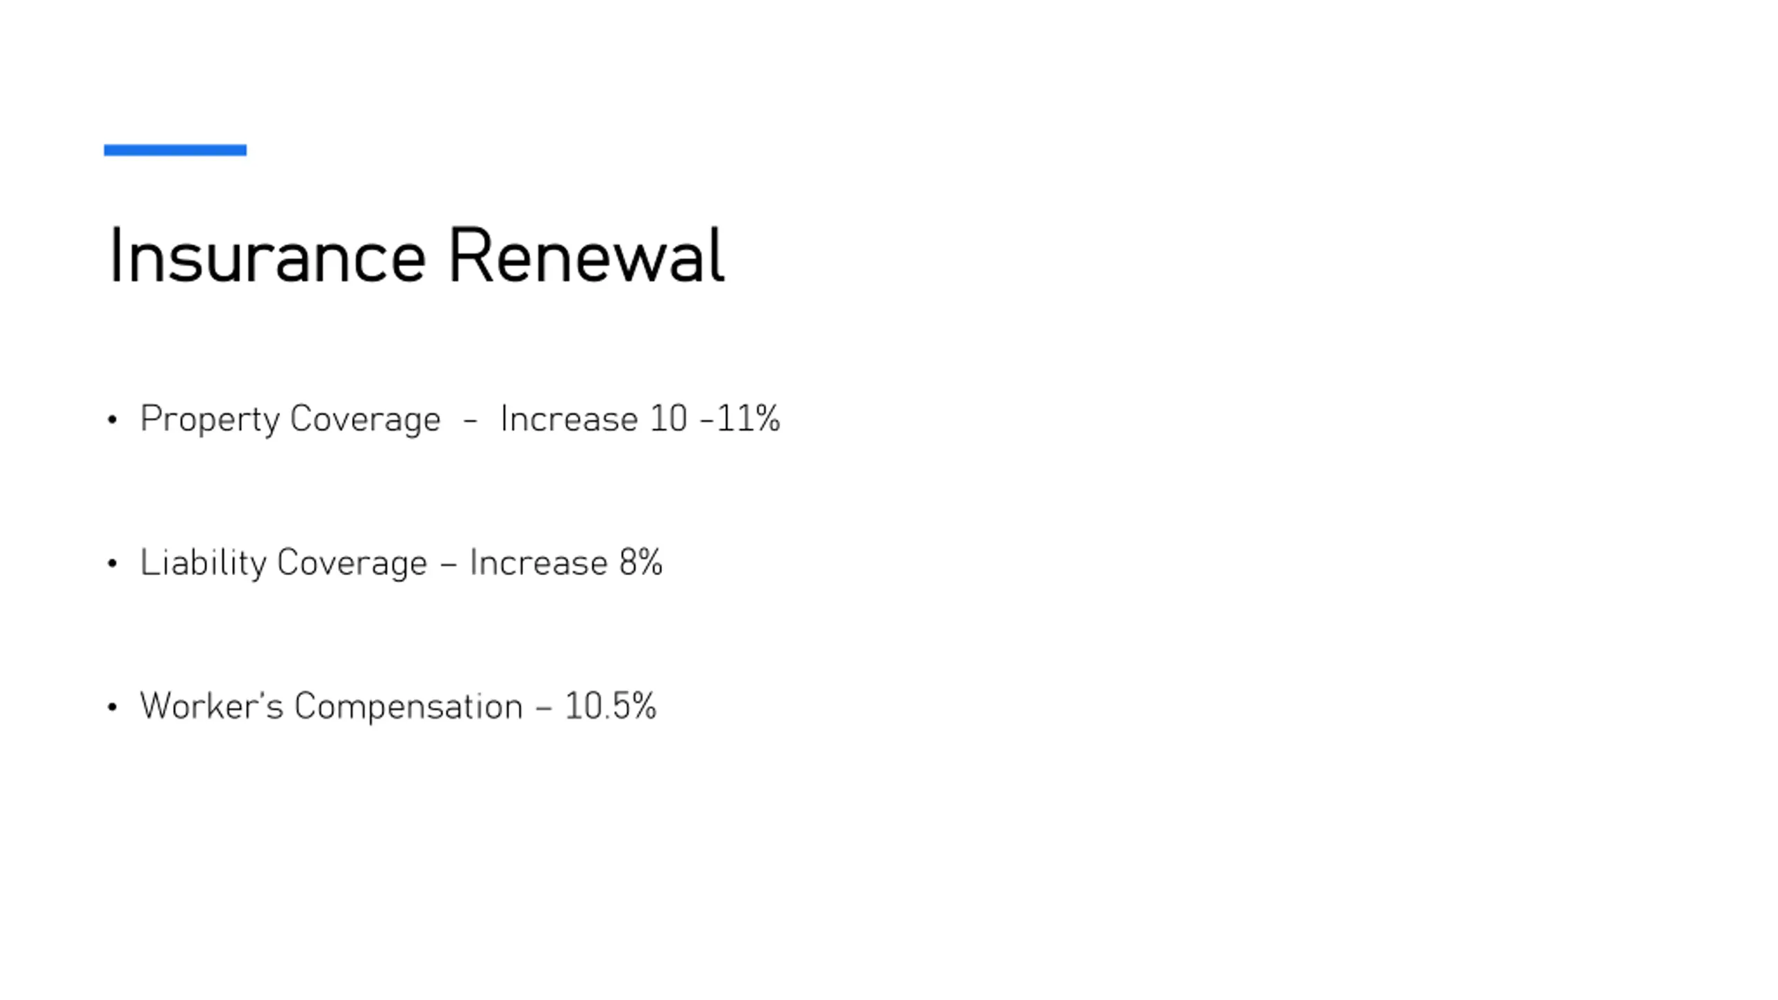Click the Increase 10 -11% text
Screen dimensions: 1778x1000
[640, 419]
